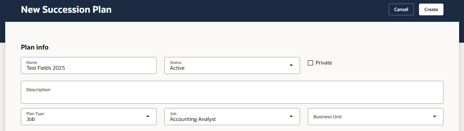The height and width of the screenshot is (131, 464).
Task: Click the Private checkbox label text
Action: click(324, 63)
